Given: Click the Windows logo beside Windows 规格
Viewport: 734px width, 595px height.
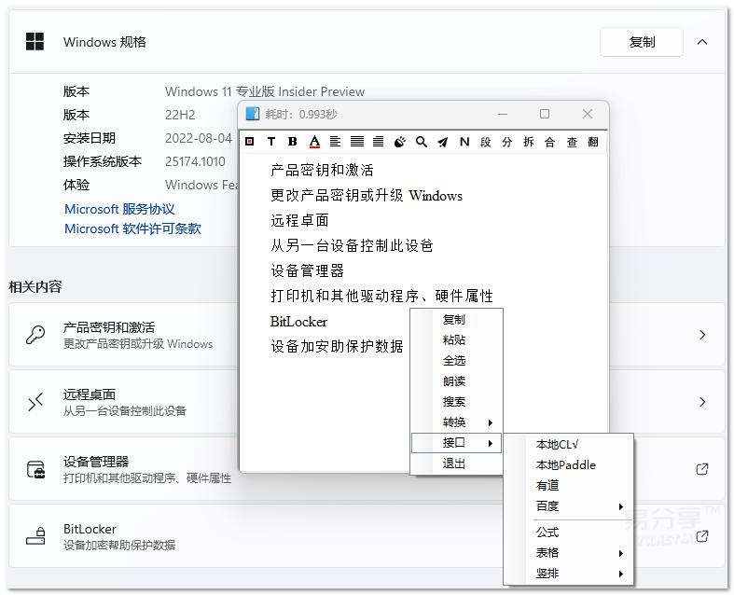Looking at the screenshot, I should pyautogui.click(x=35, y=42).
